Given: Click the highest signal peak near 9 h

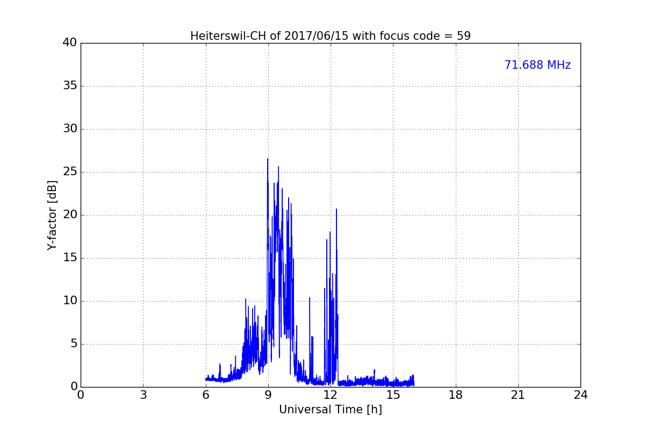Looking at the screenshot, I should 268,160.
